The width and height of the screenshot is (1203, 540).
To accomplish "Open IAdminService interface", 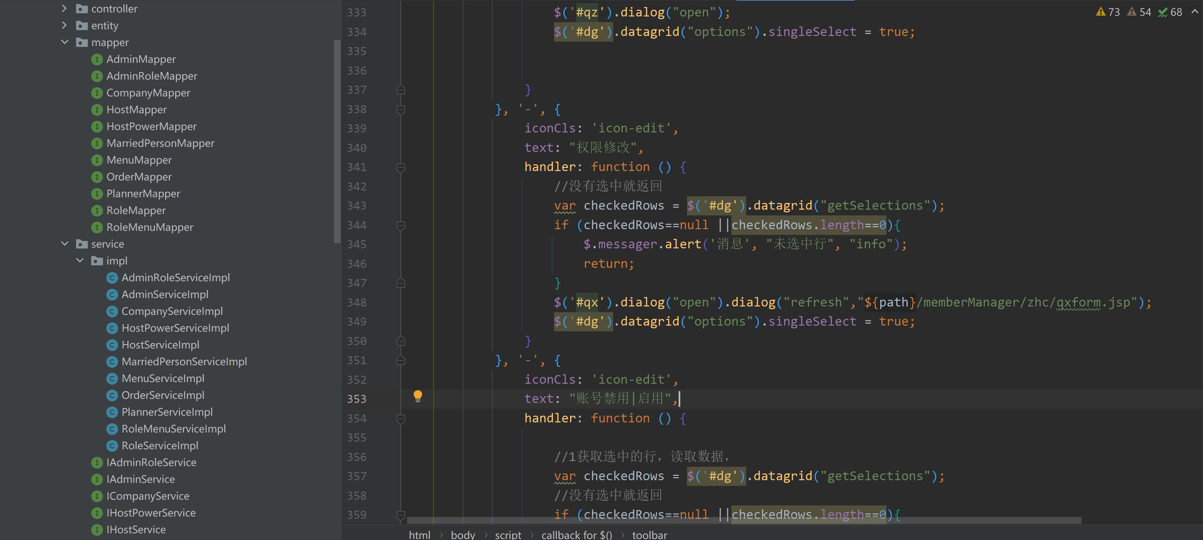I will 140,479.
